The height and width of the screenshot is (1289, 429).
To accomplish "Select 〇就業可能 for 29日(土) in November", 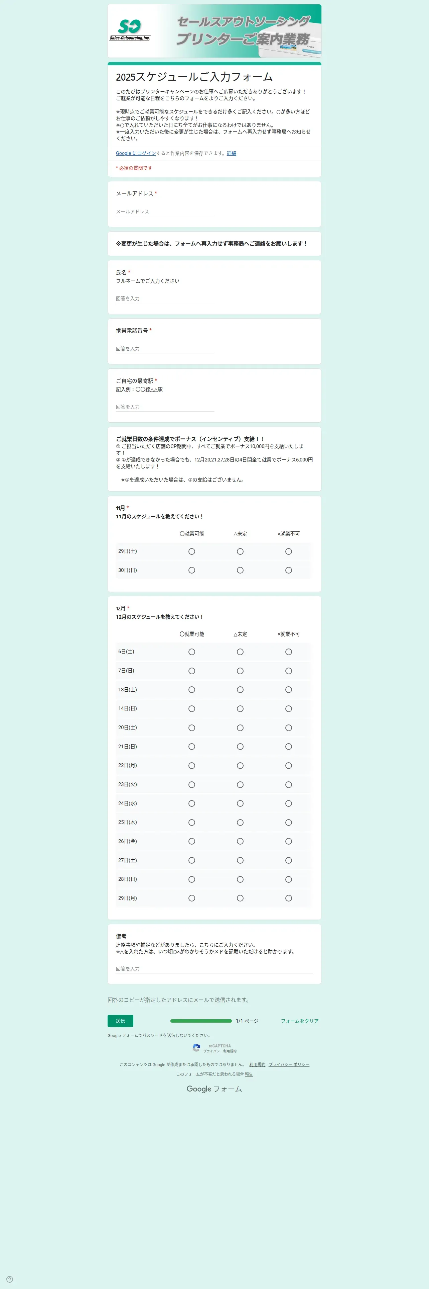I will tap(192, 551).
